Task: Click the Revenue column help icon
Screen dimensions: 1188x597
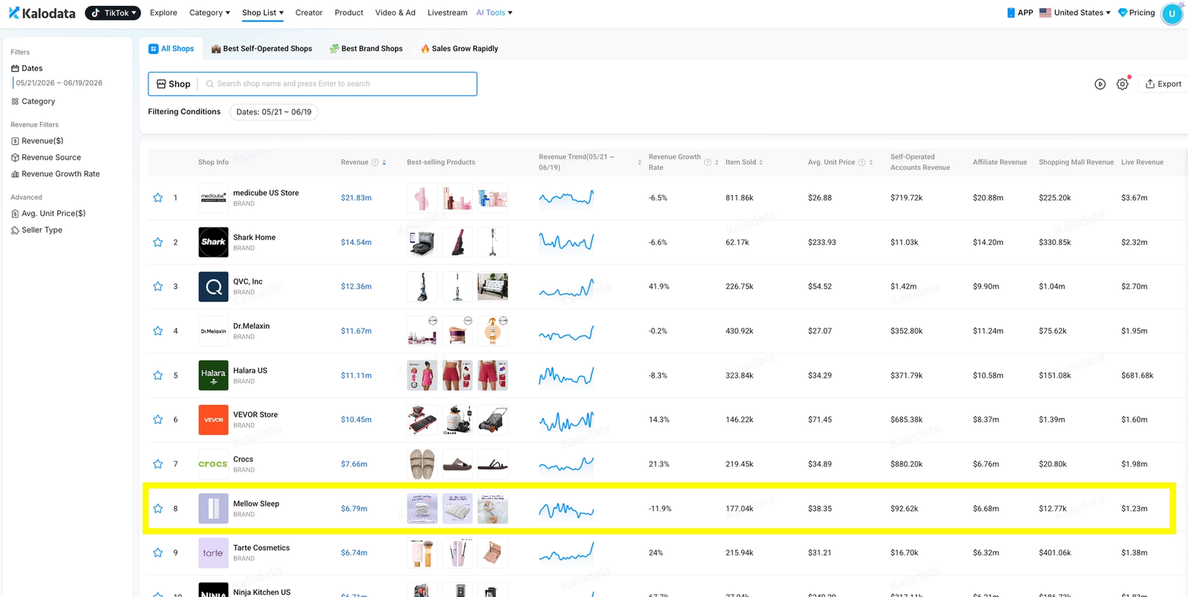Action: pos(375,163)
